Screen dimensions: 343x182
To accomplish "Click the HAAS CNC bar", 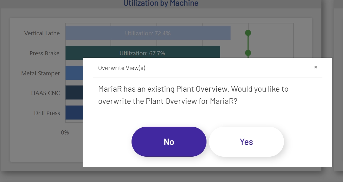I will click(74, 93).
